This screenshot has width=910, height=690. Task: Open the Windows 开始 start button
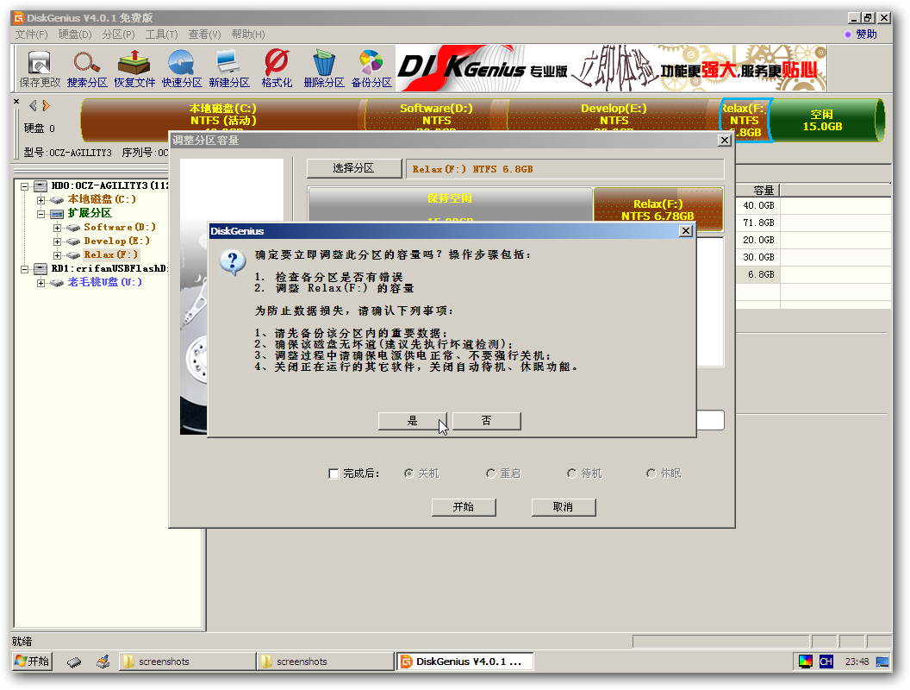(x=32, y=662)
